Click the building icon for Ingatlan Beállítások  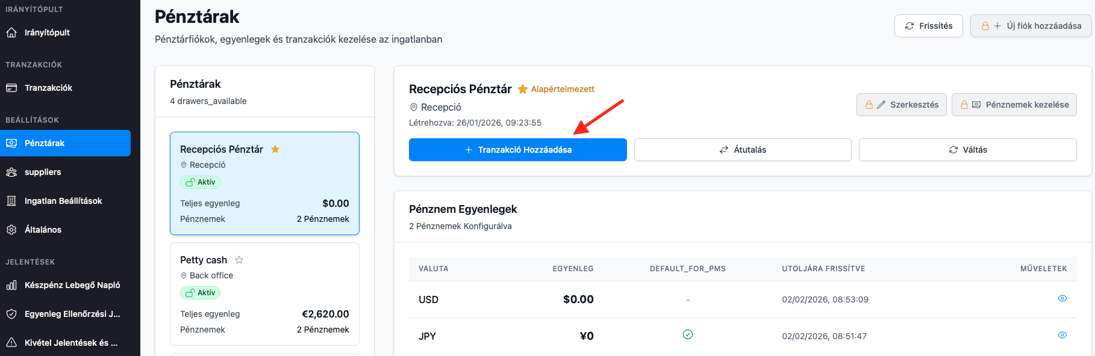pos(11,201)
